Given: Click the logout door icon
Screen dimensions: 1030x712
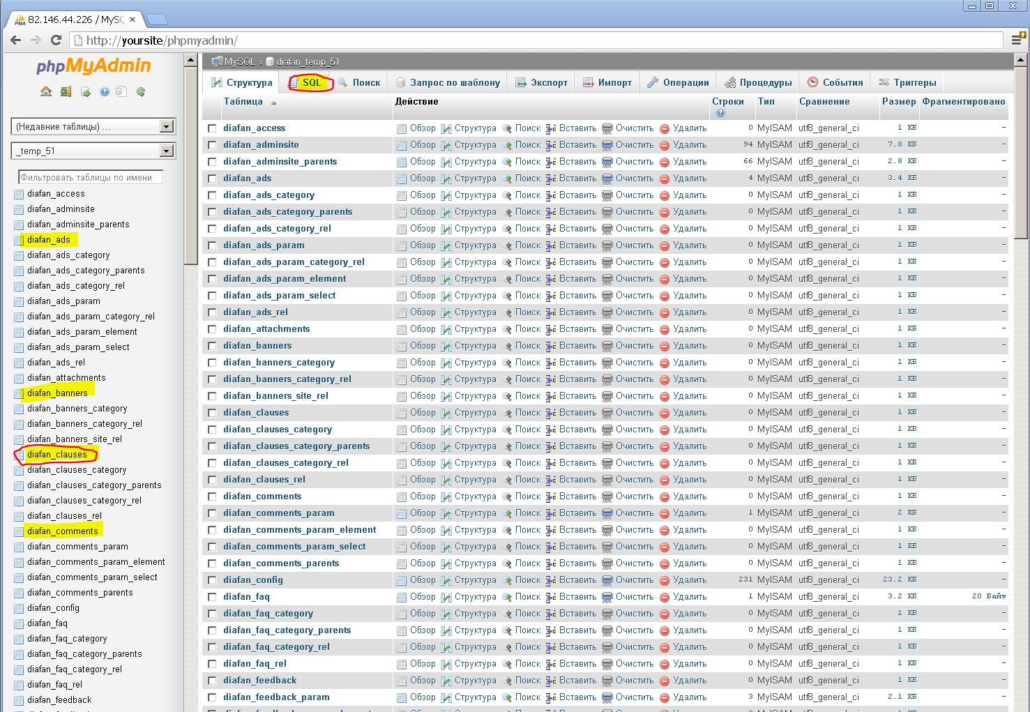Looking at the screenshot, I should tap(66, 91).
